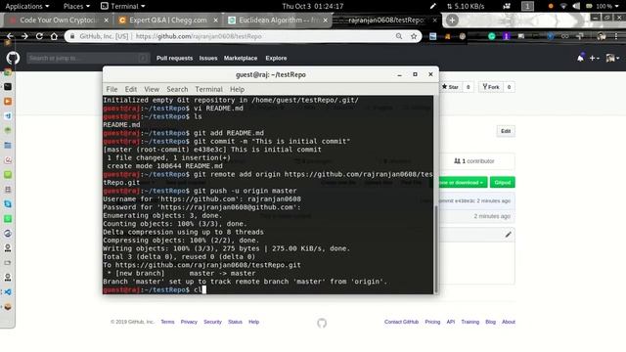
Task: Switch to Expert Q&A Chegg.com tab
Action: tap(167, 20)
